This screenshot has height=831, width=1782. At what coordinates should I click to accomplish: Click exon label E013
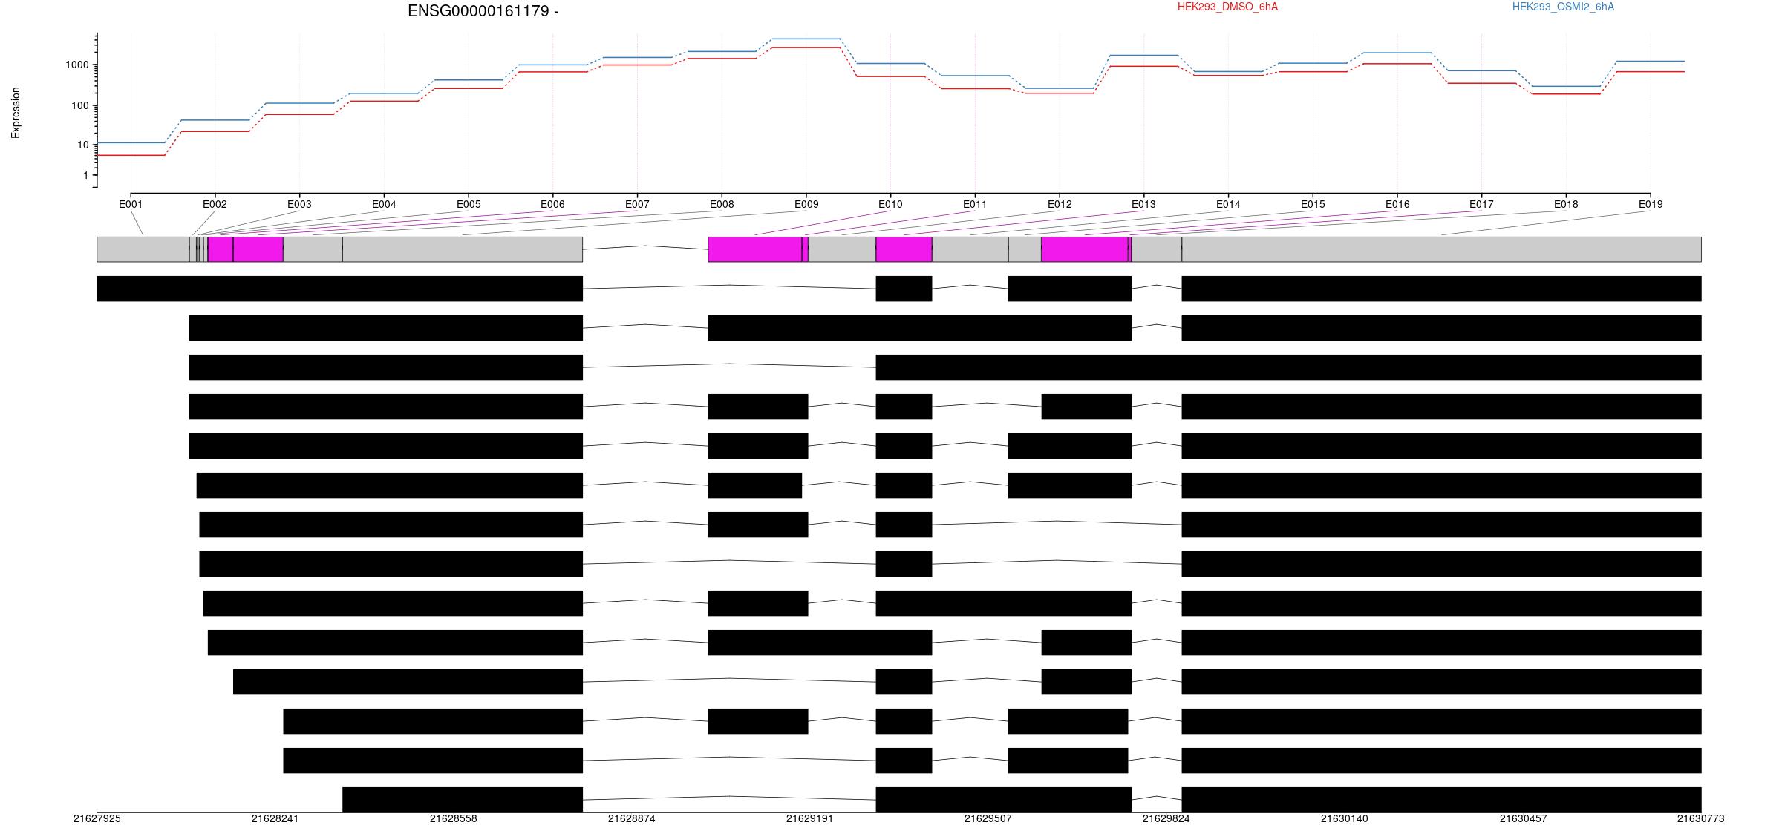click(1143, 204)
